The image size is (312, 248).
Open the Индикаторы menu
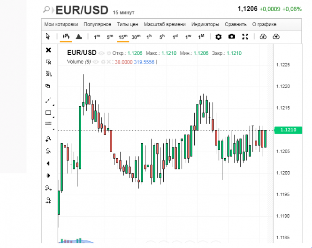(205, 24)
